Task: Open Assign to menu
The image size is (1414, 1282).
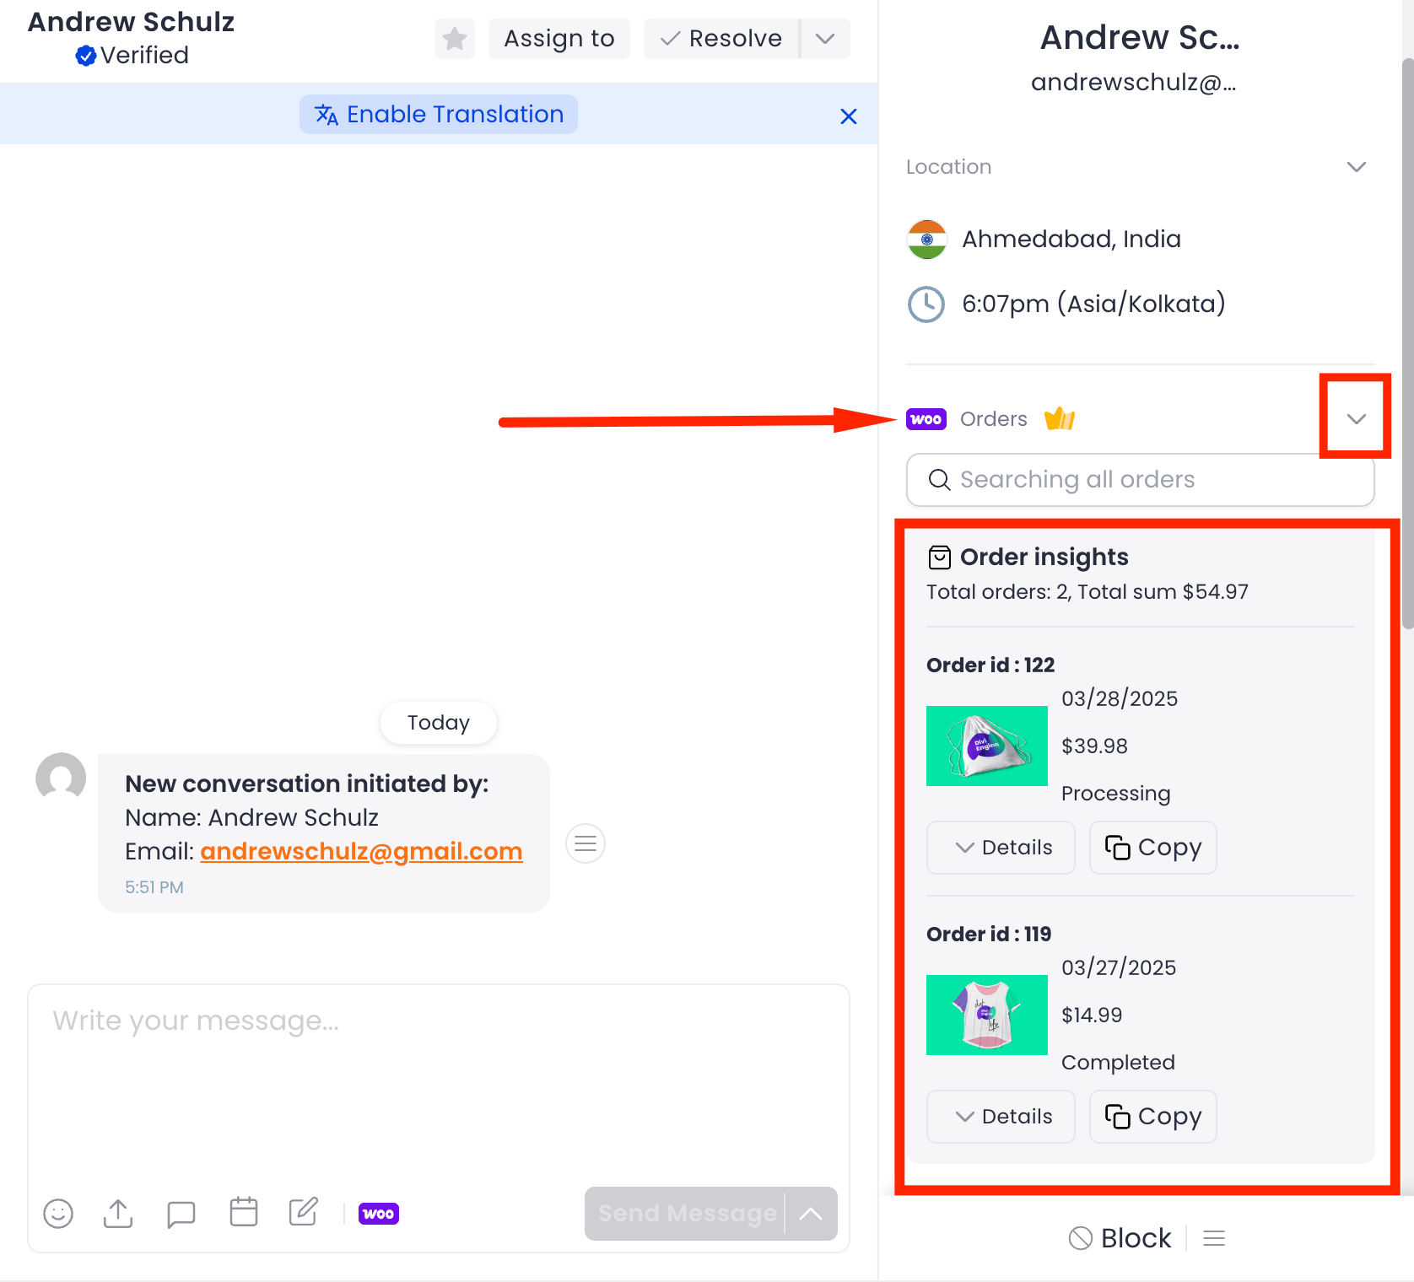Action: coord(559,38)
